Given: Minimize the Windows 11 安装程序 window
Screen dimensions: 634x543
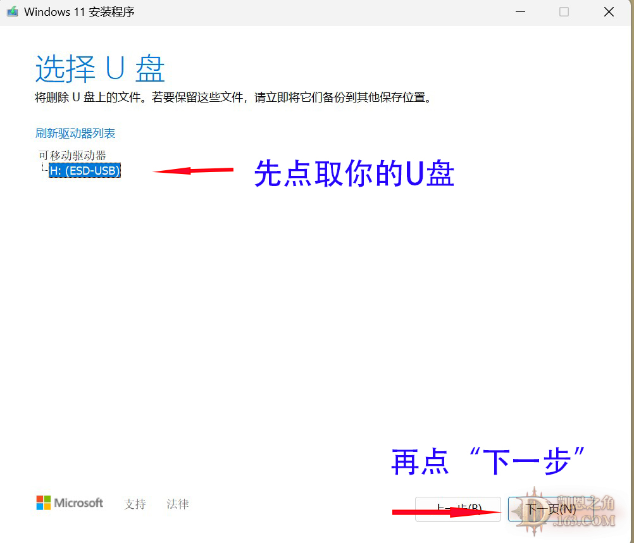Looking at the screenshot, I should tap(520, 12).
